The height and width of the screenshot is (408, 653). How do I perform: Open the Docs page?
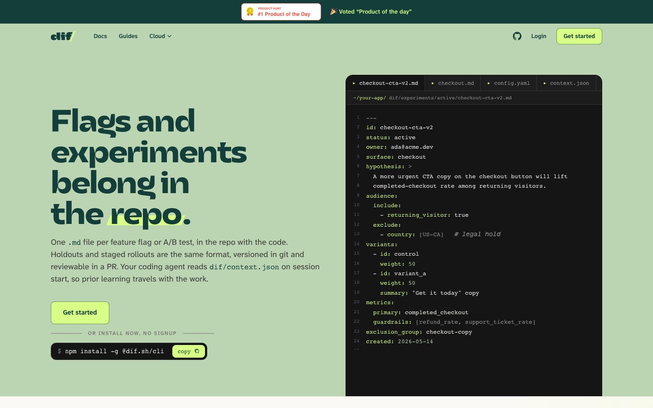click(x=100, y=36)
